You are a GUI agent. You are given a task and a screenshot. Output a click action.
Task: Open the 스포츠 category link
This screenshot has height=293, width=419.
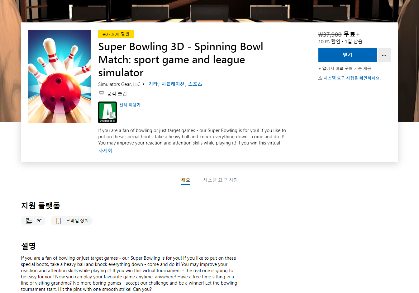pyautogui.click(x=195, y=84)
